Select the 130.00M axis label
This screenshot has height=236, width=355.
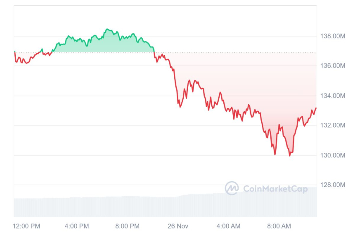coord(333,155)
